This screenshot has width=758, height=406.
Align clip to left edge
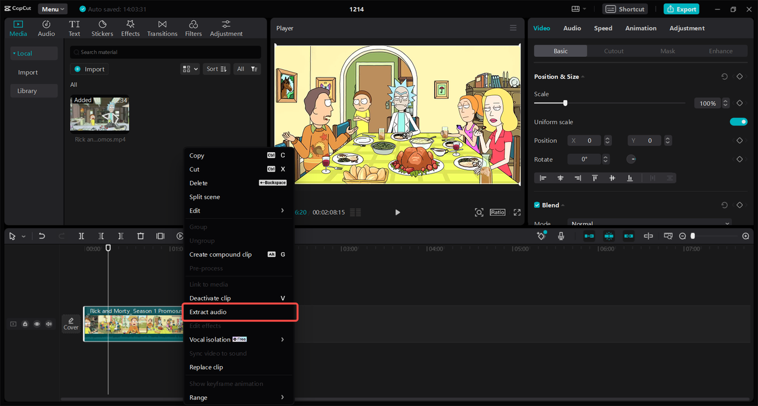click(543, 178)
